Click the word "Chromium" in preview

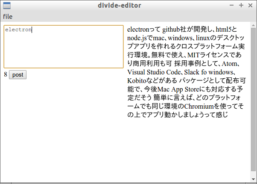[x=199, y=106]
